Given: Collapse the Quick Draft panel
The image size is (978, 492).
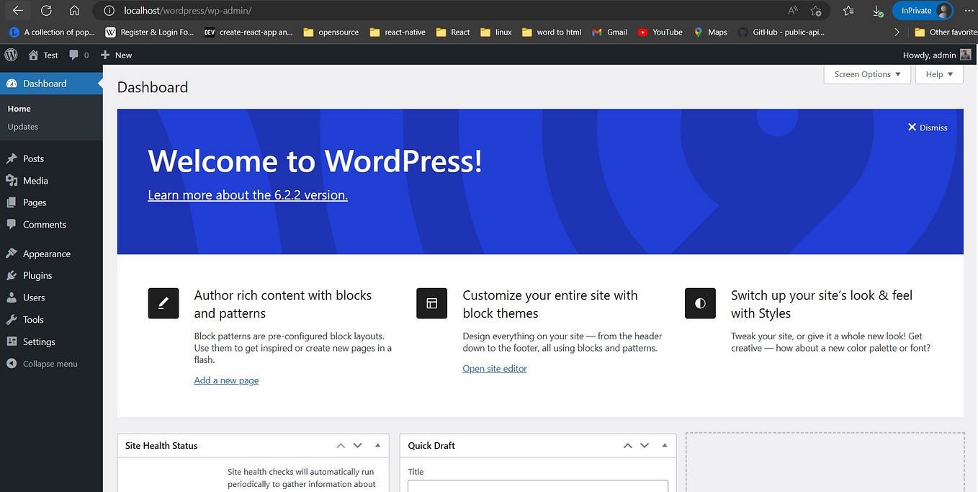Looking at the screenshot, I should [664, 445].
